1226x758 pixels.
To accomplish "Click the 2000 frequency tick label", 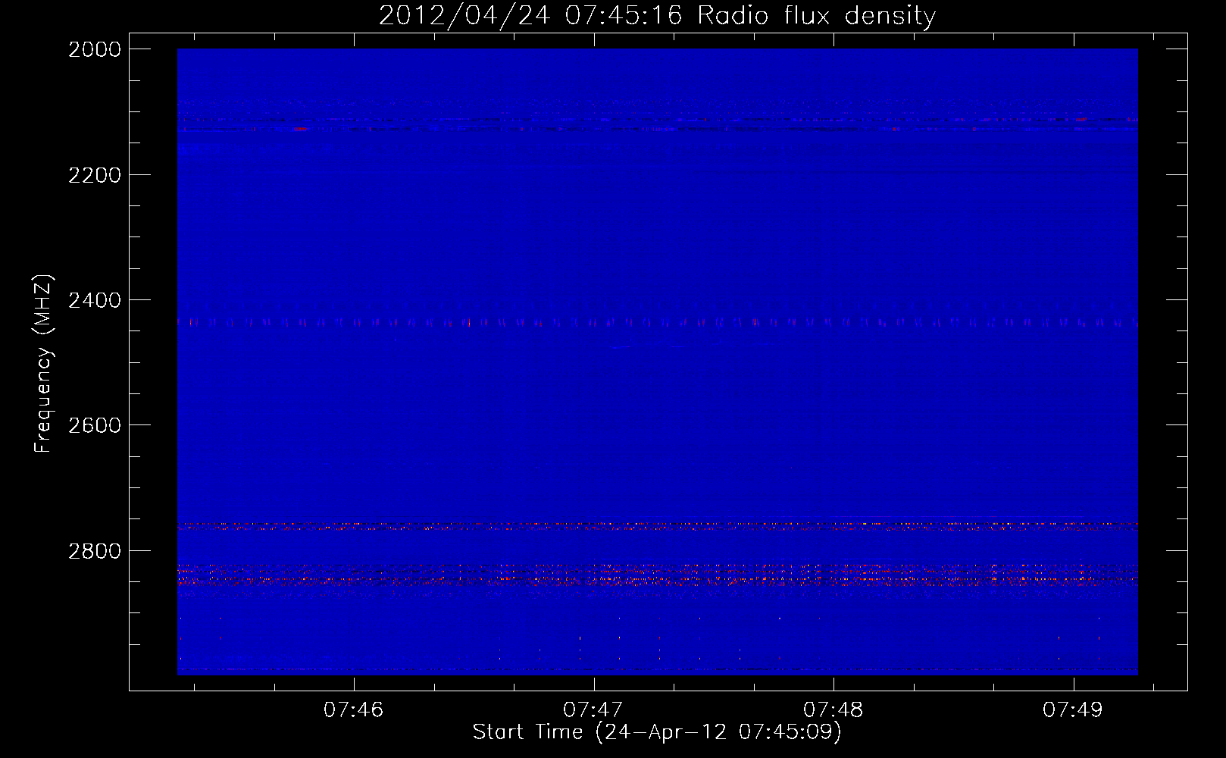I will coord(95,49).
